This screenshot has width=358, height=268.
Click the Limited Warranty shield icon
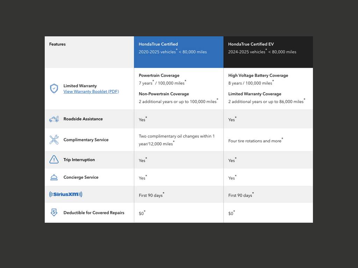pyautogui.click(x=54, y=88)
